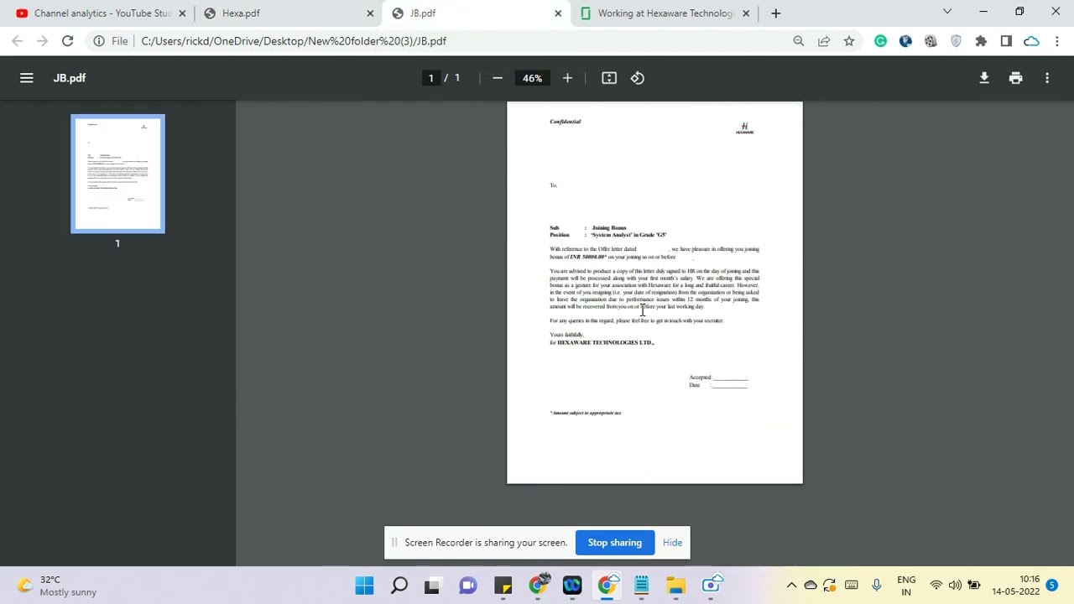Close the JB.pdf browser tab
This screenshot has height=604, width=1074.
(558, 13)
